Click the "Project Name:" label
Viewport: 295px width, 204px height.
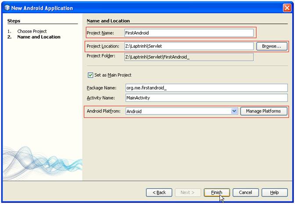click(x=100, y=33)
